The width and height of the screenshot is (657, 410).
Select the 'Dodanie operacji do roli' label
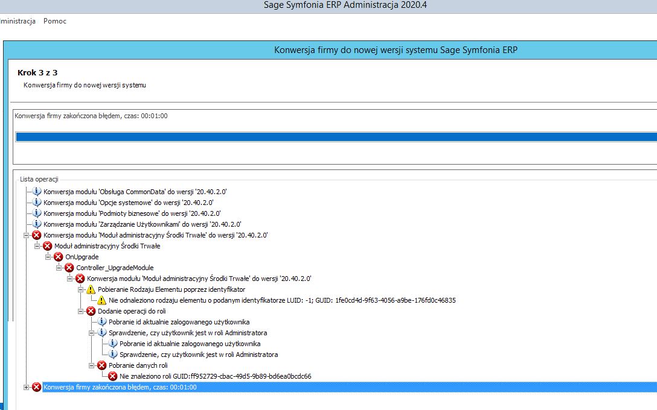[132, 311]
